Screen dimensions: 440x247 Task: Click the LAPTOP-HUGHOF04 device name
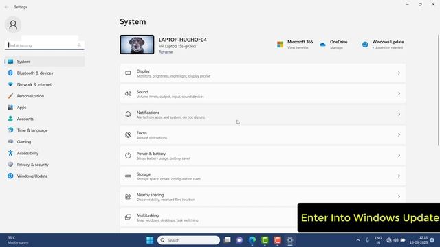pos(183,40)
